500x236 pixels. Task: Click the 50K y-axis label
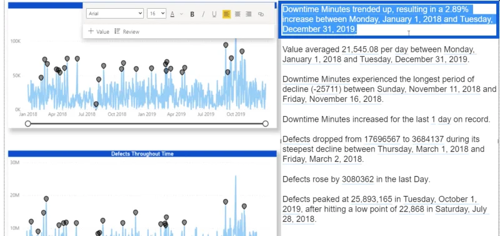17,76
